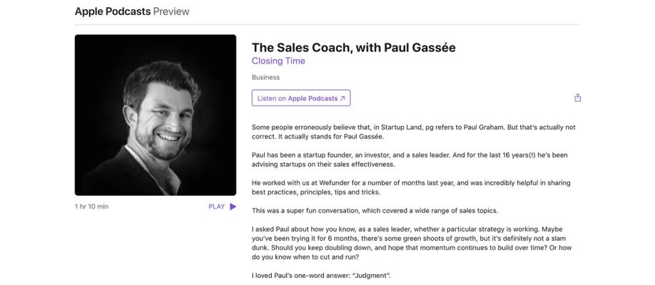This screenshot has height=285, width=655.
Task: Click the line "It actually stands for Paul Gassée"
Action: (318, 136)
